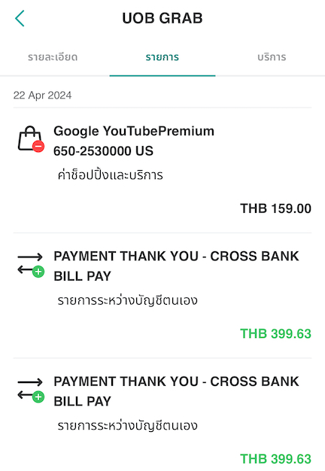
Task: Tap the upper green THB 399.63 amount
Action: (x=276, y=334)
